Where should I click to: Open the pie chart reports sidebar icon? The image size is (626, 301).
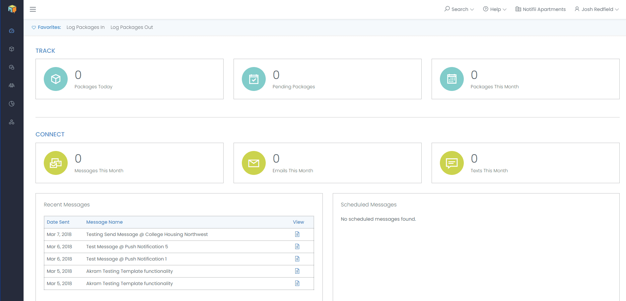(12, 104)
